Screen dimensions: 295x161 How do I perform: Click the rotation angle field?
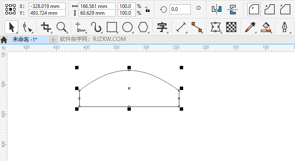click(180, 9)
